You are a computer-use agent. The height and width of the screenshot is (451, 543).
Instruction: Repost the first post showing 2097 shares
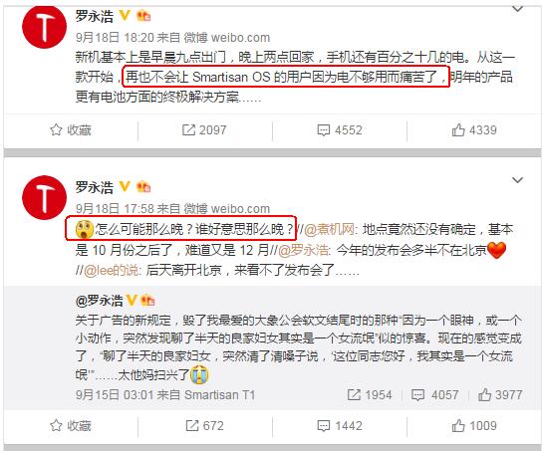[x=204, y=130]
